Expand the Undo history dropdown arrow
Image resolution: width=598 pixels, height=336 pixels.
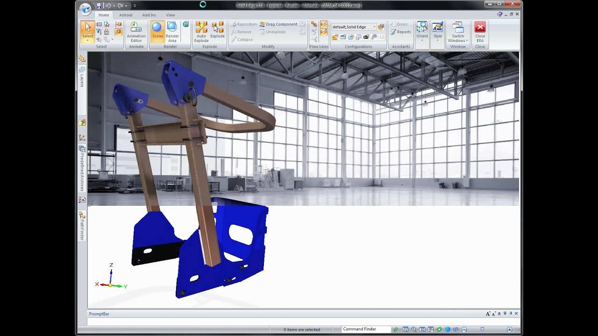click(x=114, y=6)
